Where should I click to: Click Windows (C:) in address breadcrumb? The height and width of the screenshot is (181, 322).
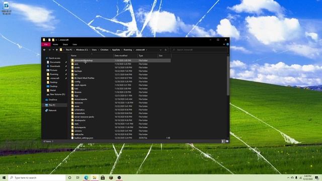(82, 50)
